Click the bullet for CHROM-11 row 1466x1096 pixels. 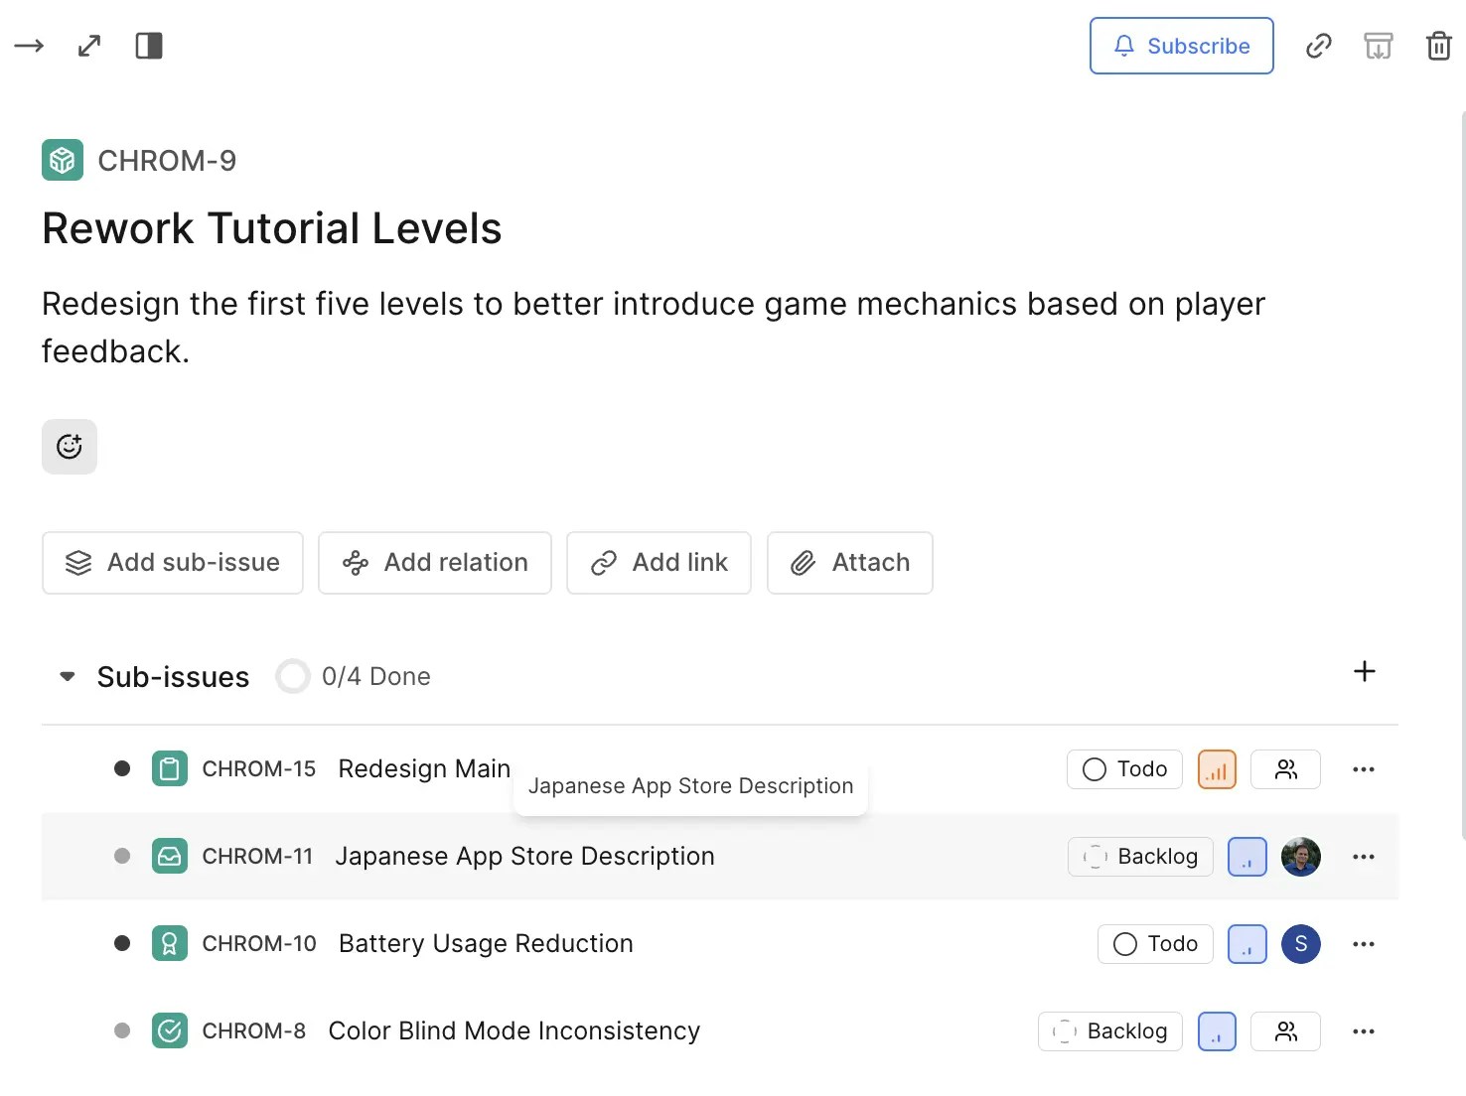[122, 856]
